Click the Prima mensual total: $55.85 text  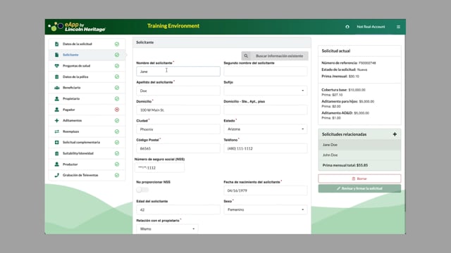(x=345, y=165)
